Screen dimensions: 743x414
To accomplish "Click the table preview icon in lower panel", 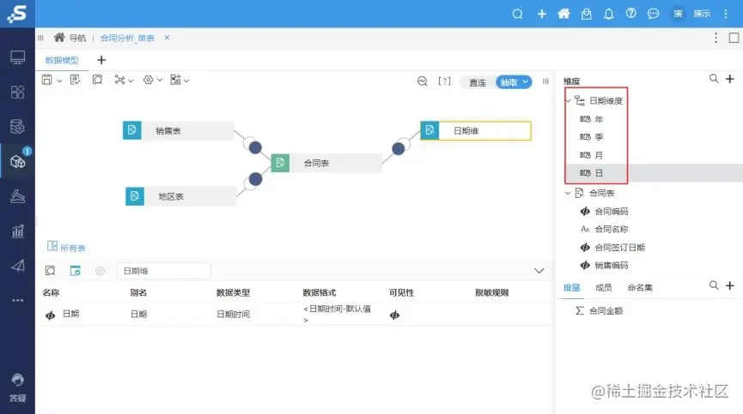I will pyautogui.click(x=50, y=271).
